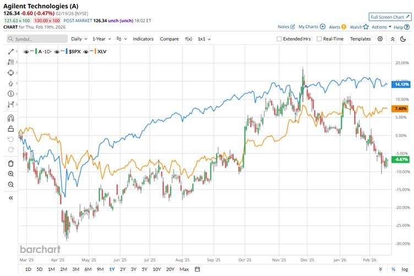Zoom in using the magnifier plus icon
The height and width of the screenshot is (276, 414).
(10, 174)
